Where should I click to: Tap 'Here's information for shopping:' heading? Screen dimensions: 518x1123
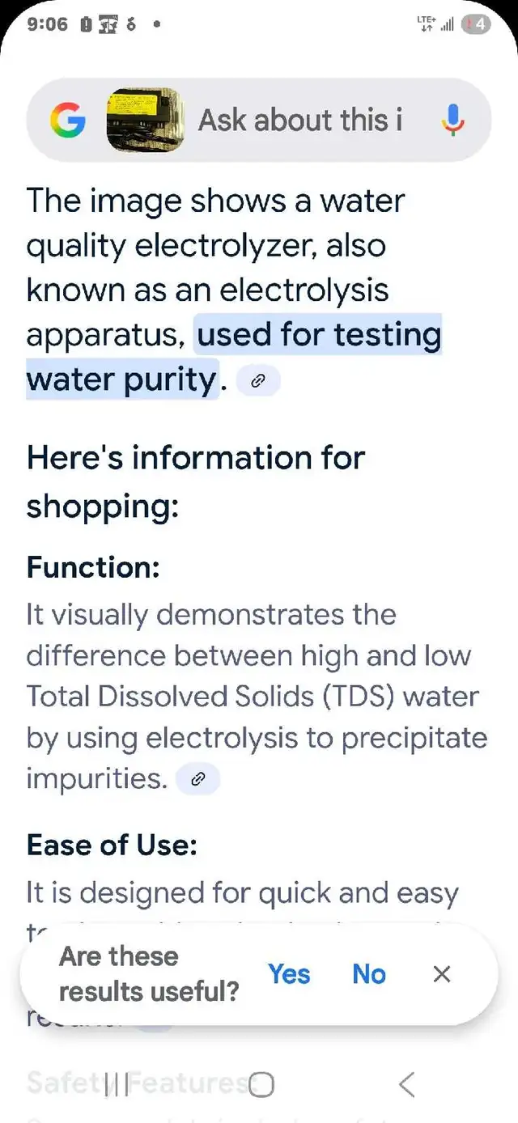click(195, 482)
